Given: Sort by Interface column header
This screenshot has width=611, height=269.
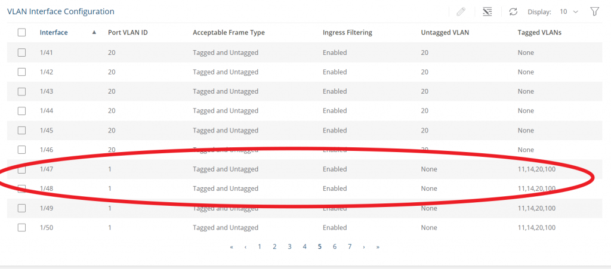Looking at the screenshot, I should [x=54, y=33].
